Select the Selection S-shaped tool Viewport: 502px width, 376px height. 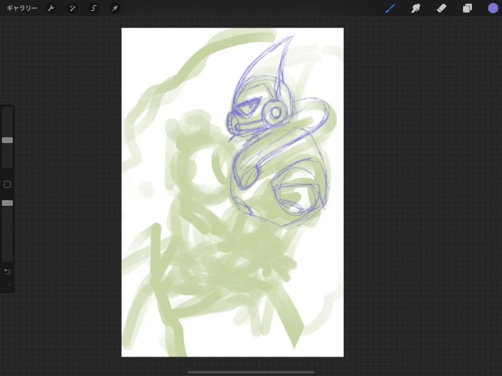[93, 8]
